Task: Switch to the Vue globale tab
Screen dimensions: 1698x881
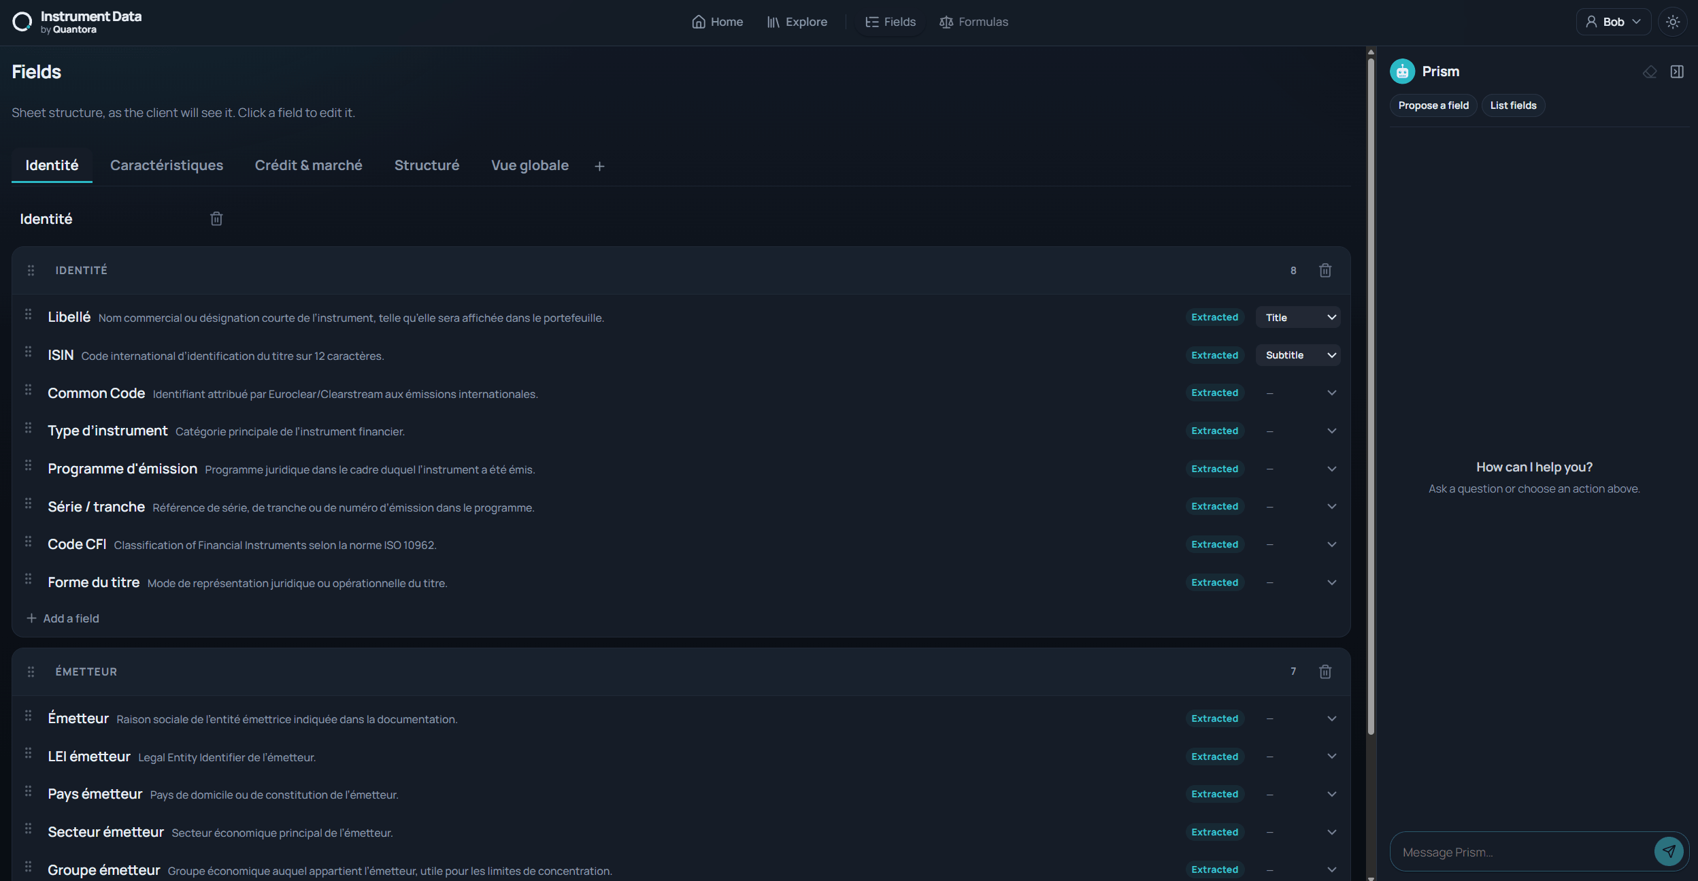Action: click(x=529, y=165)
